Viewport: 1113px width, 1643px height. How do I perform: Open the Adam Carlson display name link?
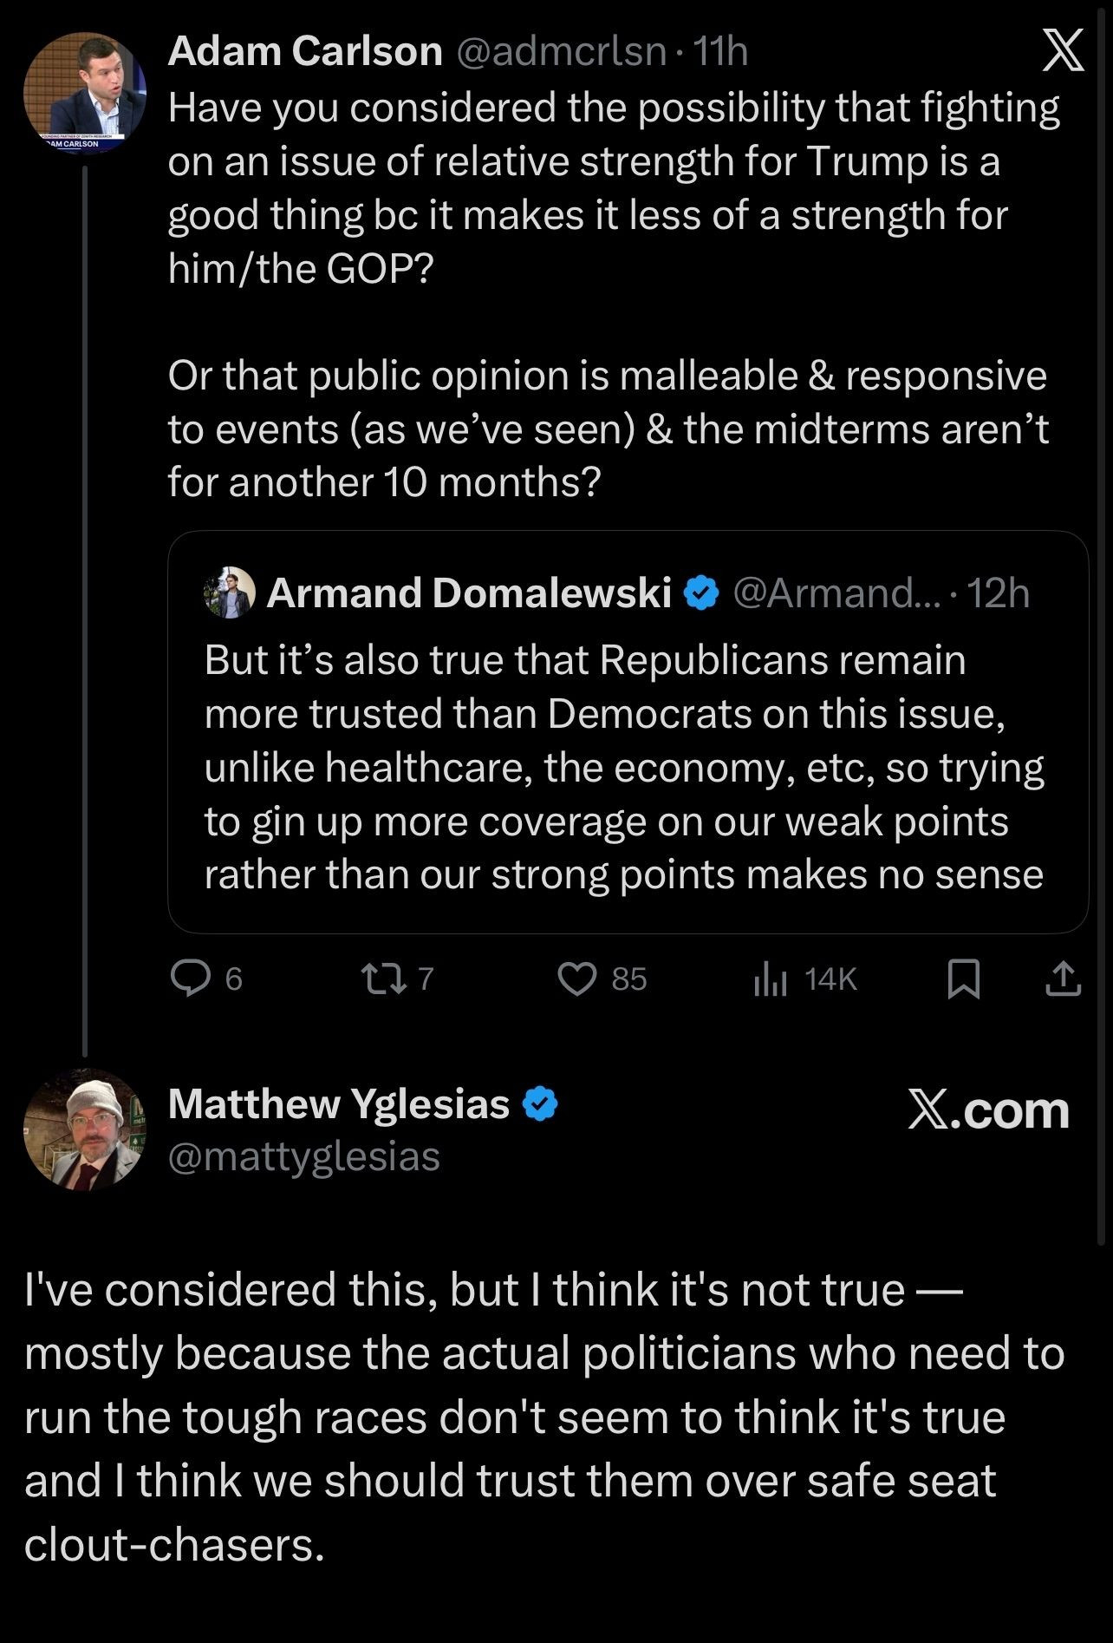305,52
